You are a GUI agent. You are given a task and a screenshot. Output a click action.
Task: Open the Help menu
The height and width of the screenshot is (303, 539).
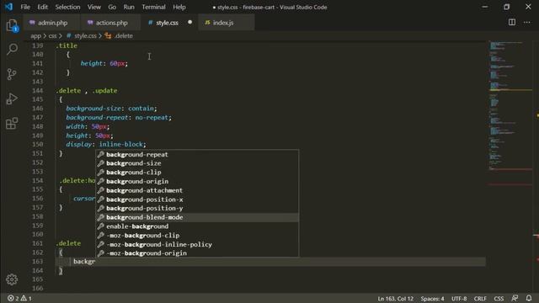point(179,7)
